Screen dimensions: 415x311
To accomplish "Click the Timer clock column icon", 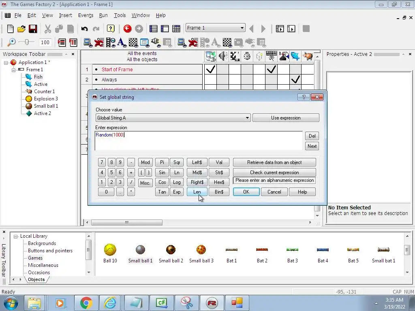I will (247, 56).
